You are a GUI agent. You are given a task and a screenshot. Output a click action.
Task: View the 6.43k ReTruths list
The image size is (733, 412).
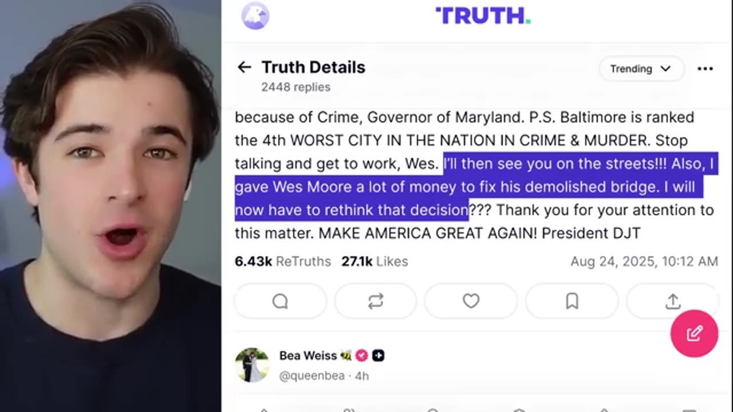tap(283, 262)
